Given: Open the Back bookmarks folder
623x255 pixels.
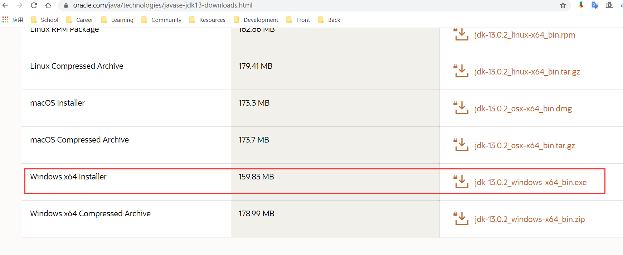Looking at the screenshot, I should [329, 20].
